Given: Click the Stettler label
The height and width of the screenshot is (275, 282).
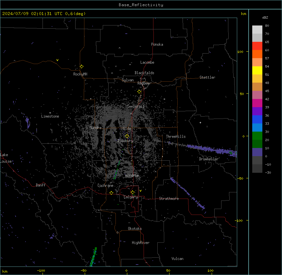Looking at the screenshot, I should tap(207, 77).
